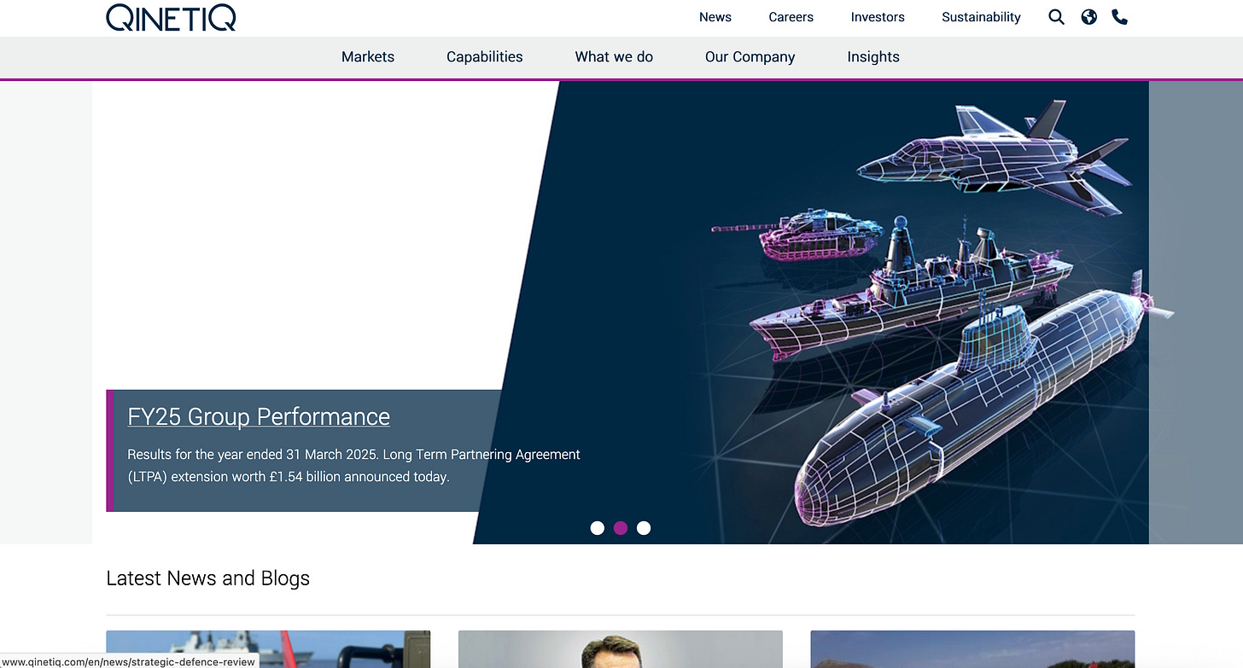Click the LTPA extension results description text

click(353, 466)
